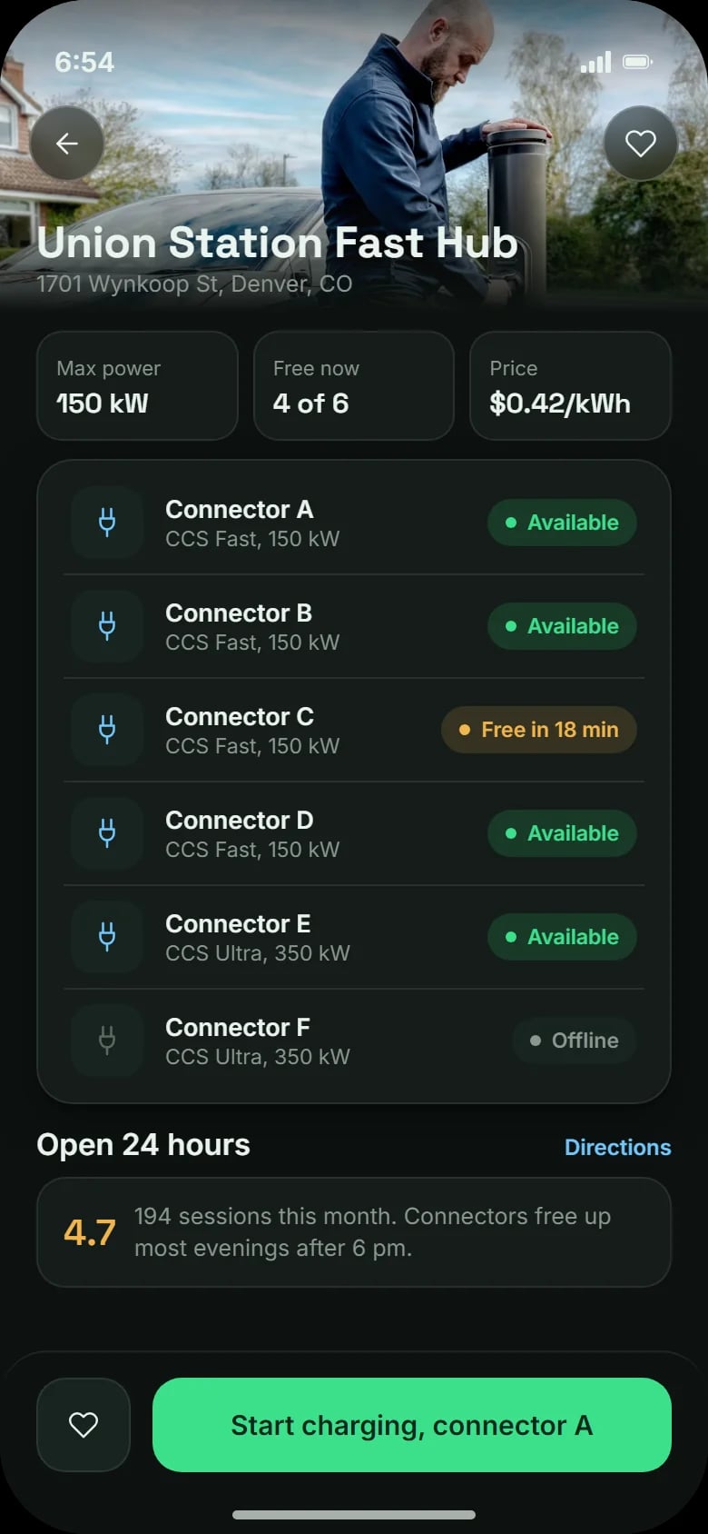Screen dimensions: 708x1534
Task: Open the 4.7 rating sessions card
Action: click(x=354, y=1232)
